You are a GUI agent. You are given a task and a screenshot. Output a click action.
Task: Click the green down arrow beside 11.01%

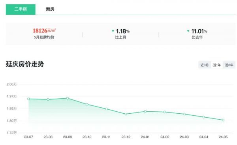(x=188, y=31)
